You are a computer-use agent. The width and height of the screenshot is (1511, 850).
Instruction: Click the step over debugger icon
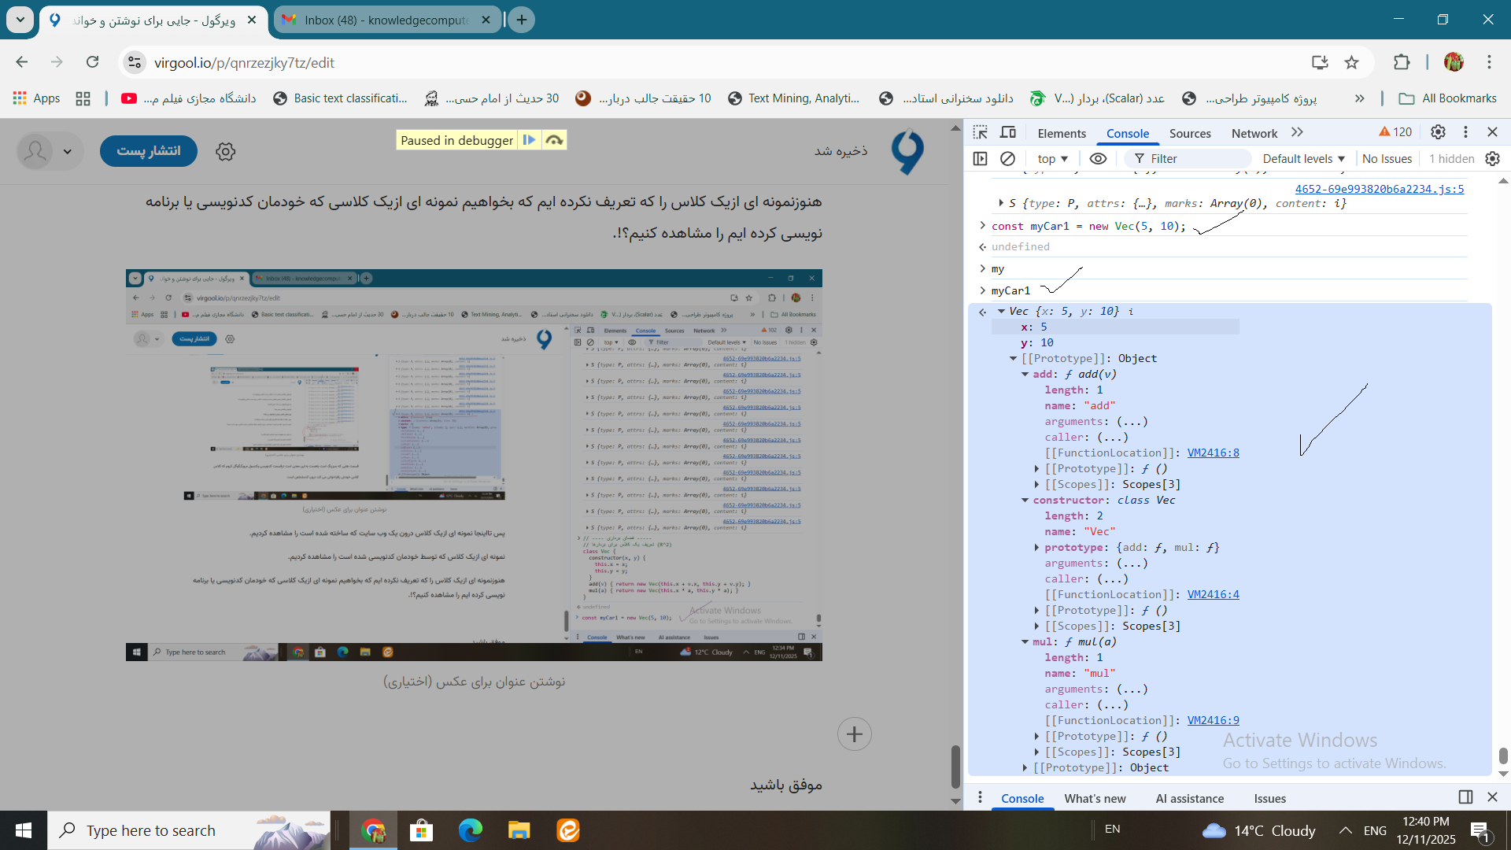point(555,140)
